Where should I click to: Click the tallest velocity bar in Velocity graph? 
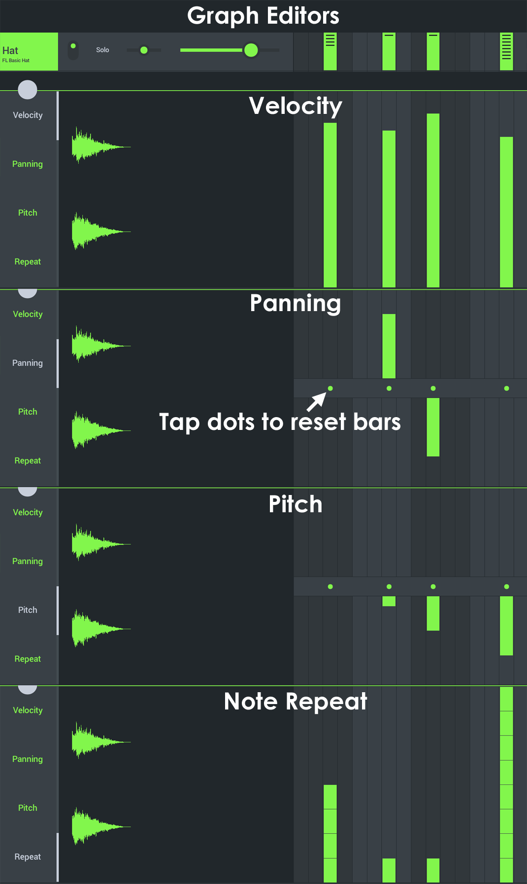pyautogui.click(x=433, y=200)
